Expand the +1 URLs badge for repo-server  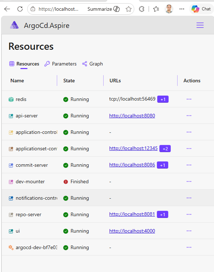click(x=163, y=214)
